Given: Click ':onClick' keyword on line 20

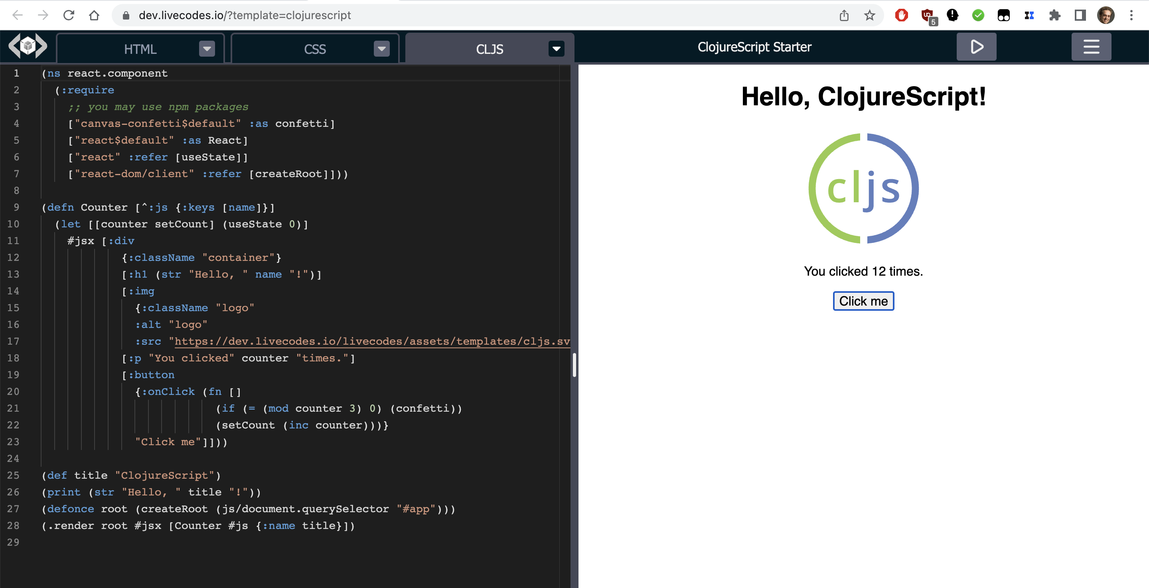Looking at the screenshot, I should [x=168, y=391].
